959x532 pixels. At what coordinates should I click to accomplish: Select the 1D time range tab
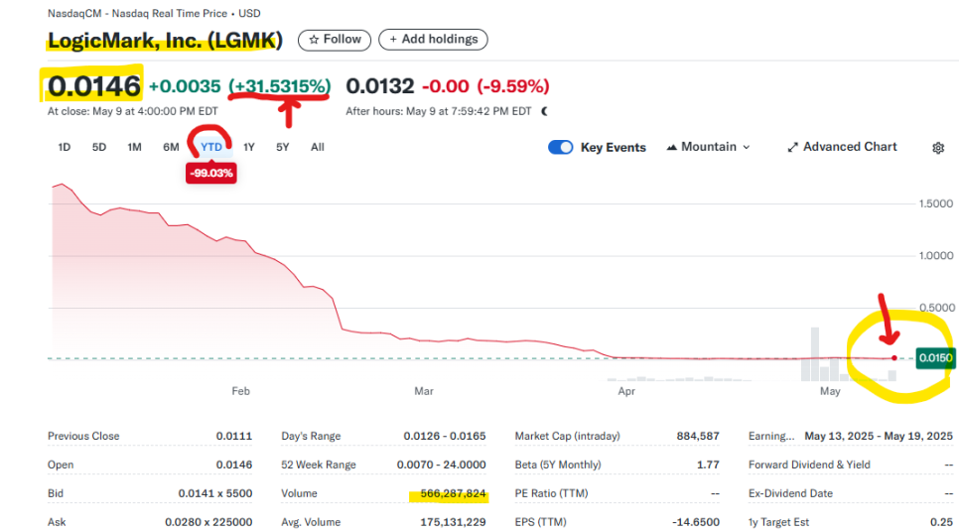(x=65, y=147)
